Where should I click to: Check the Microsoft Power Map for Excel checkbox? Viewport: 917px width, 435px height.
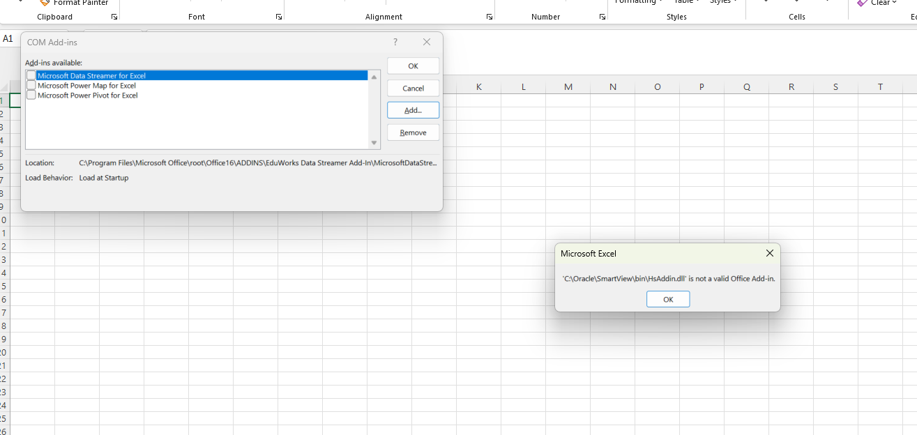[31, 85]
